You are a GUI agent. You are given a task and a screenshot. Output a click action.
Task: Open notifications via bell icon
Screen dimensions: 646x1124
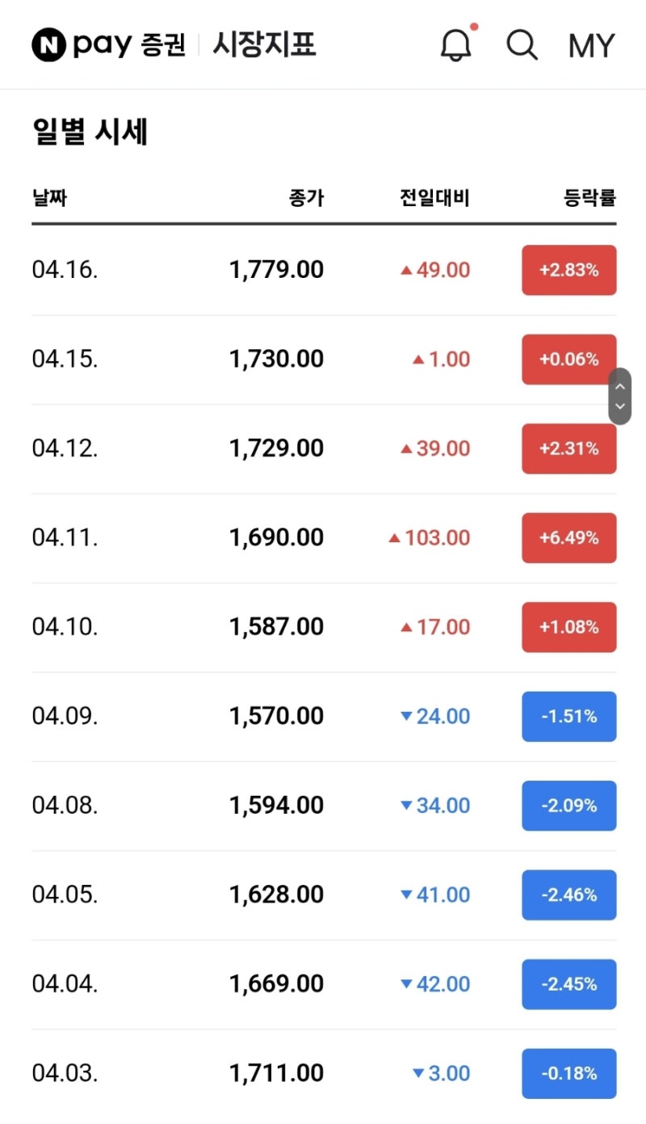[x=456, y=44]
